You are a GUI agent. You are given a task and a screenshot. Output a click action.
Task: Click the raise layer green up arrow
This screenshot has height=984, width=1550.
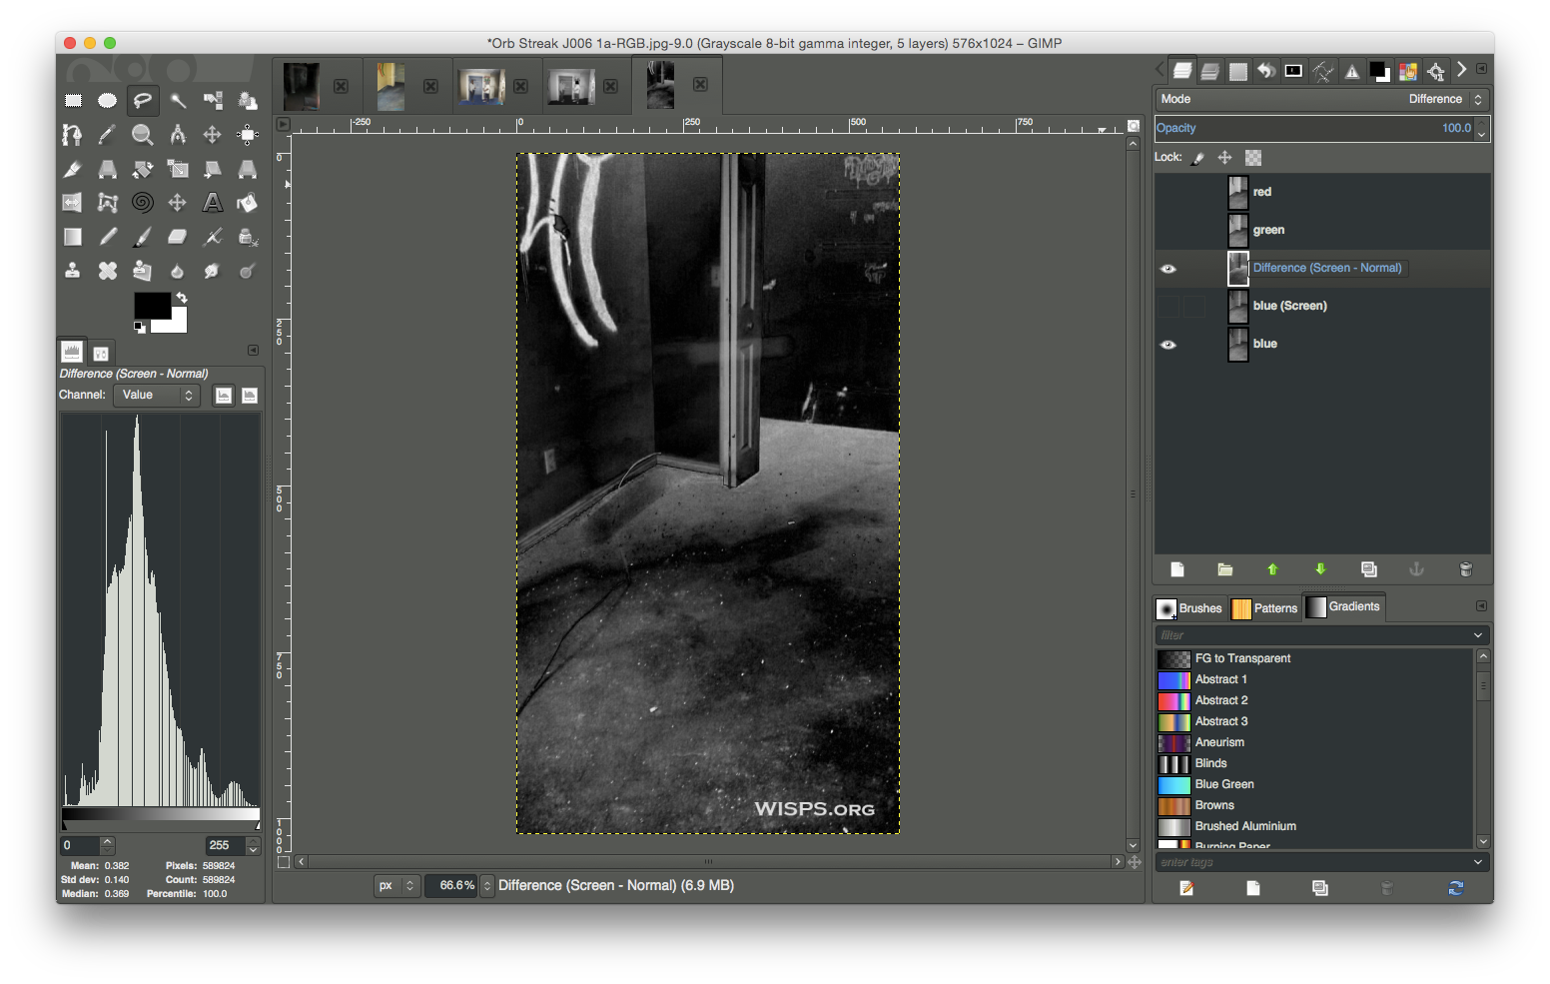point(1272,569)
